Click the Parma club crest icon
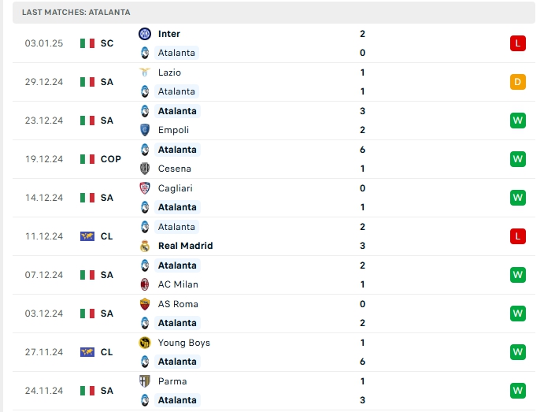This screenshot has height=412, width=544. click(x=145, y=381)
